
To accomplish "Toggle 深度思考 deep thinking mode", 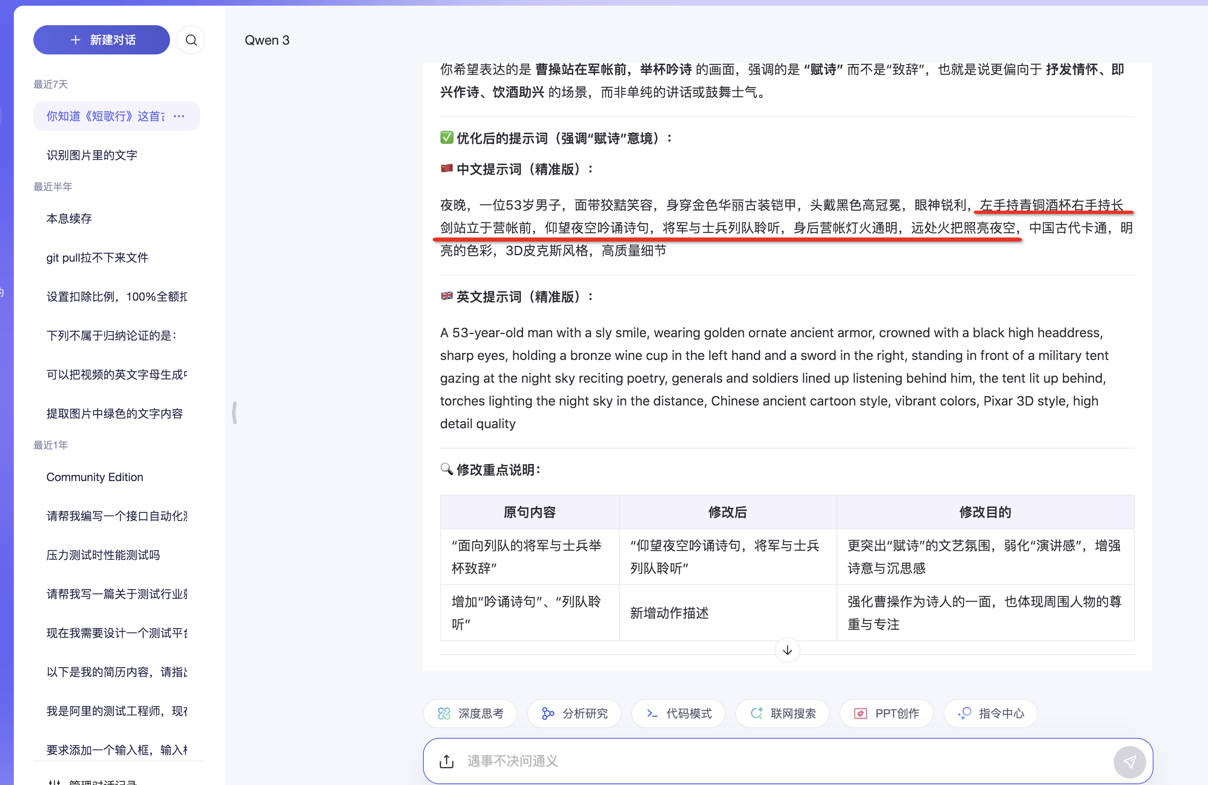I will click(x=471, y=713).
